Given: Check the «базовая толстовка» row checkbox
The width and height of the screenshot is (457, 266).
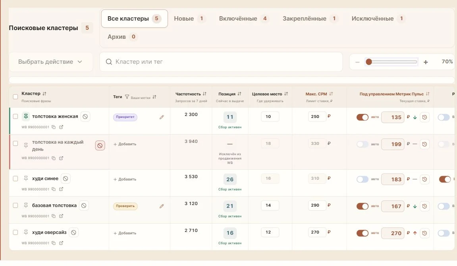Looking at the screenshot, I should [15, 205].
